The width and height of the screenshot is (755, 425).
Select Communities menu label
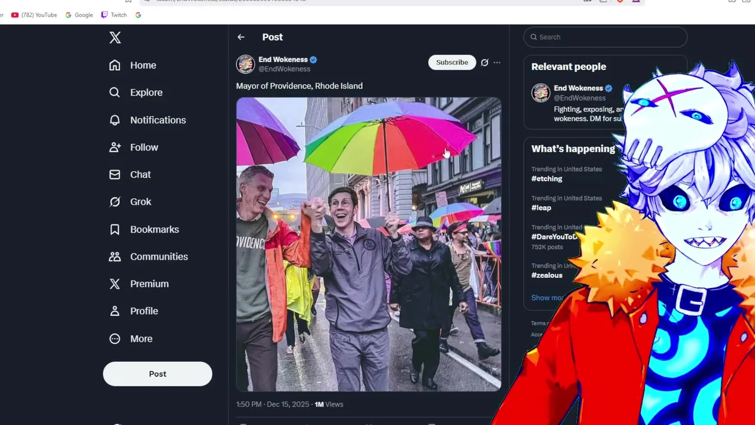click(x=159, y=256)
